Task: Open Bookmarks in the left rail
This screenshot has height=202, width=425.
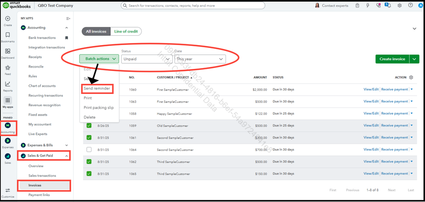Action: [x=8, y=35]
